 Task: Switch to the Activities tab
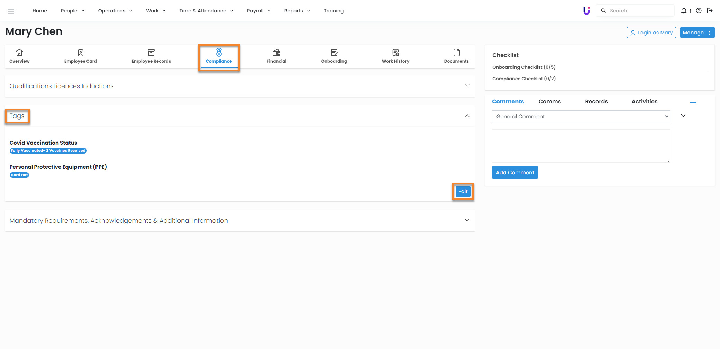(x=644, y=101)
